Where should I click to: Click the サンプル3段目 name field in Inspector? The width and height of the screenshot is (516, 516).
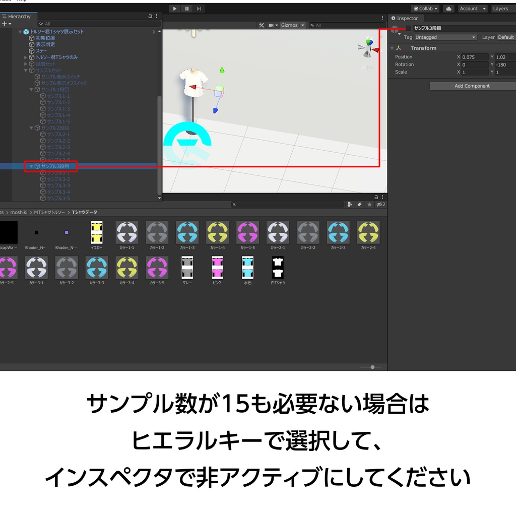coord(464,28)
